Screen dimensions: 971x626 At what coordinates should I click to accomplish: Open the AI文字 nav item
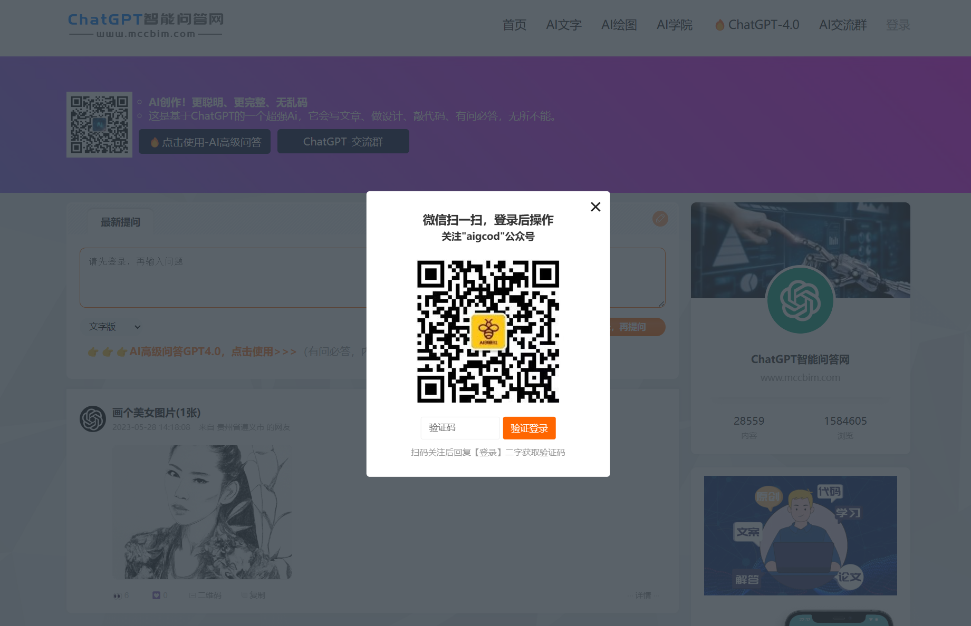coord(564,25)
